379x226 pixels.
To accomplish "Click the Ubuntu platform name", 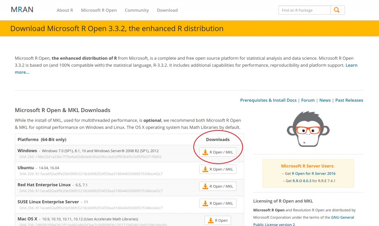I will pos(26,167).
